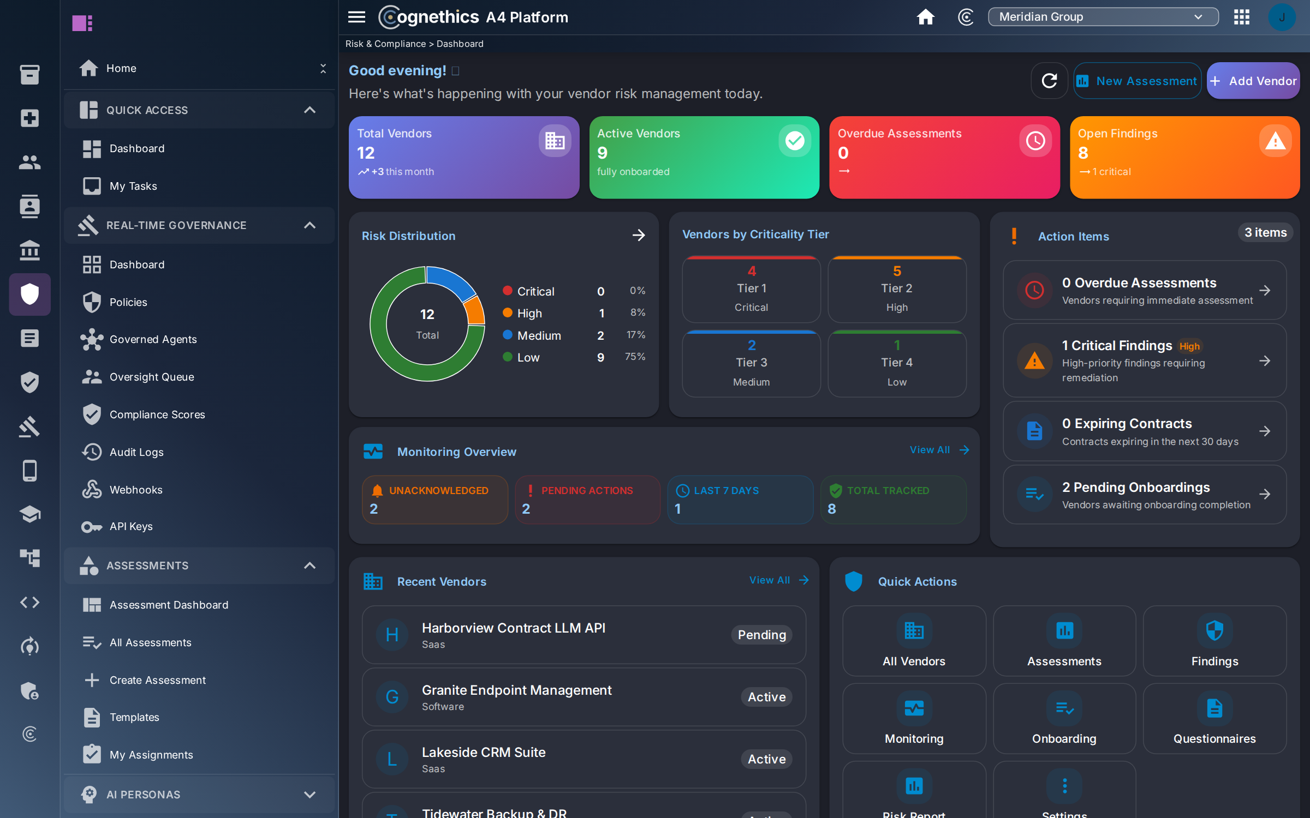1310x818 pixels.
Task: Open Templates in sidebar
Action: [x=199, y=717]
